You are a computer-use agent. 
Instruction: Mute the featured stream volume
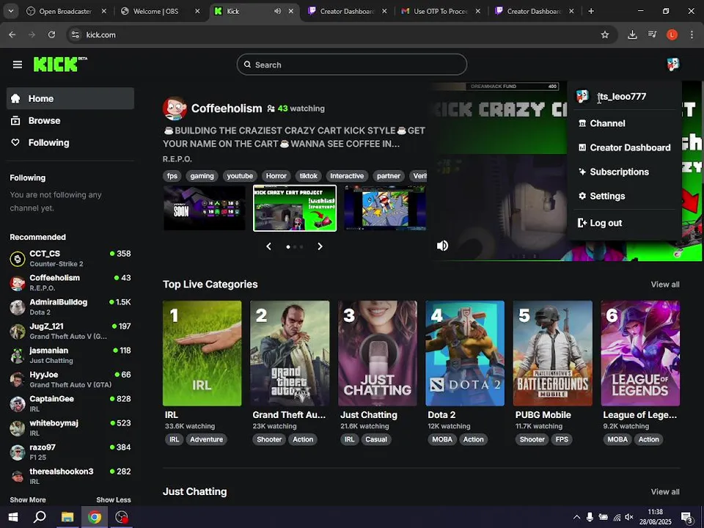tap(442, 246)
